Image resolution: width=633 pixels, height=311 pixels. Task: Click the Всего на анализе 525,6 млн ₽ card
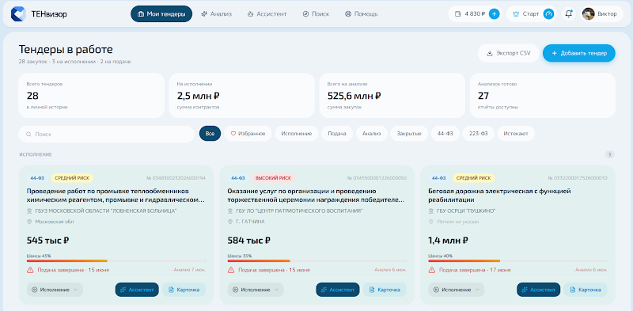click(392, 95)
